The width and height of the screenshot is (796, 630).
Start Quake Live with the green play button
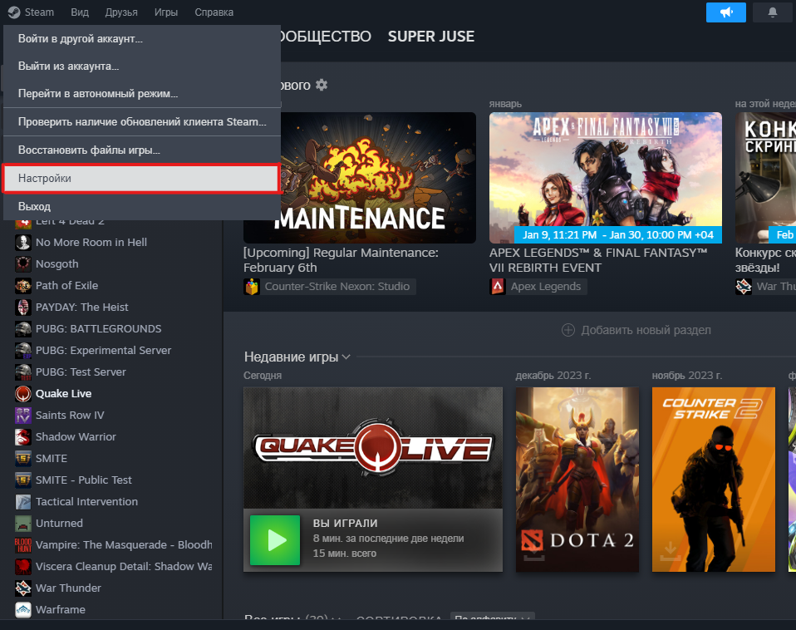tap(275, 540)
